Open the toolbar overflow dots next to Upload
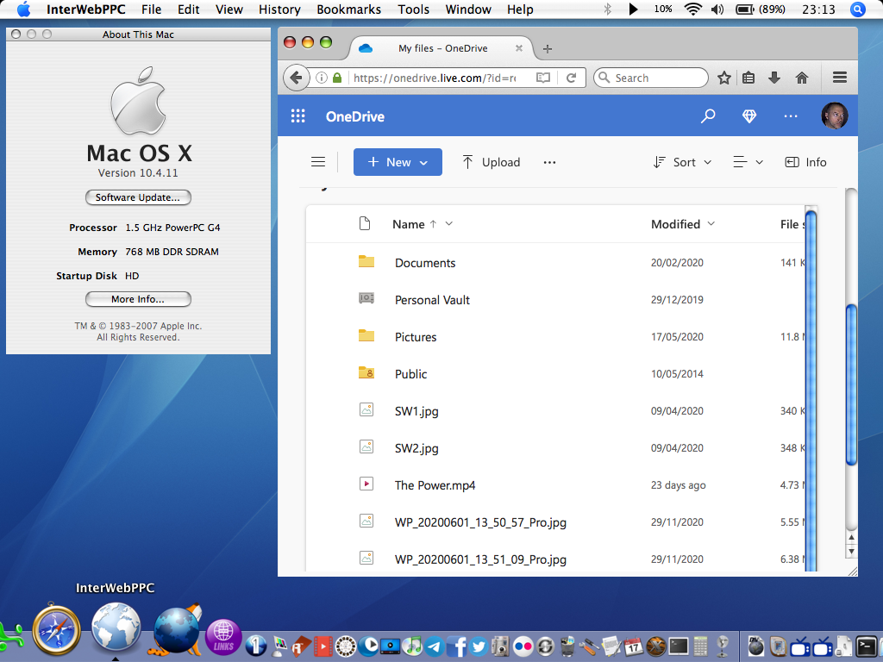883x662 pixels. pyautogui.click(x=549, y=162)
